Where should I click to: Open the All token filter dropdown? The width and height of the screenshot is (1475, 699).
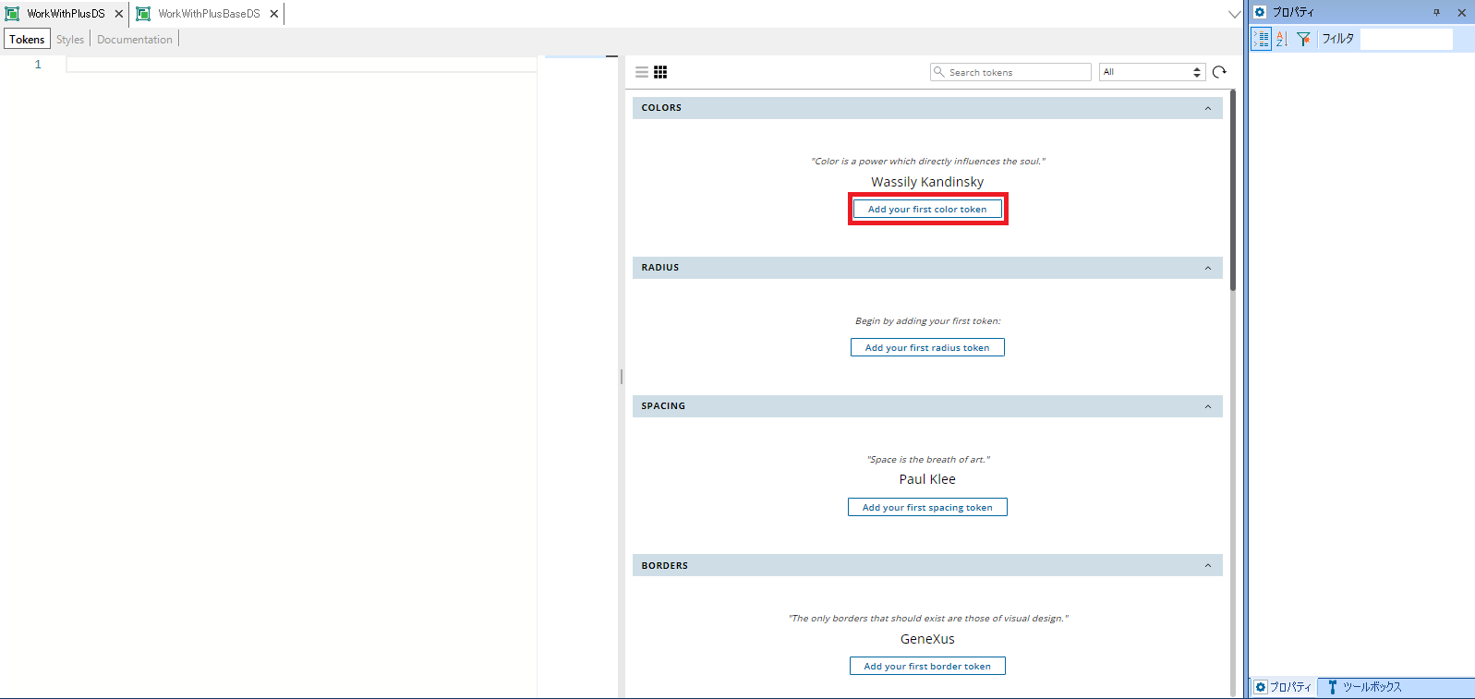click(x=1152, y=72)
